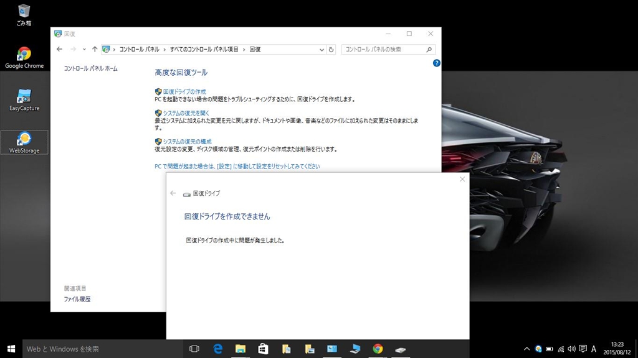Open the コントロール パネル ホーム link
Screen dimensions: 638x358
(x=91, y=68)
